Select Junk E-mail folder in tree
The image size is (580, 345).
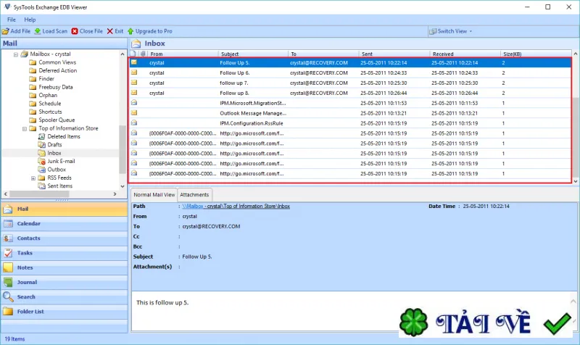pyautogui.click(x=61, y=161)
